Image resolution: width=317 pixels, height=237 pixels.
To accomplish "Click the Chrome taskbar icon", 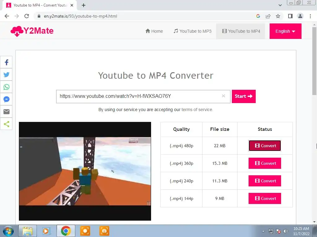I will [66, 231].
